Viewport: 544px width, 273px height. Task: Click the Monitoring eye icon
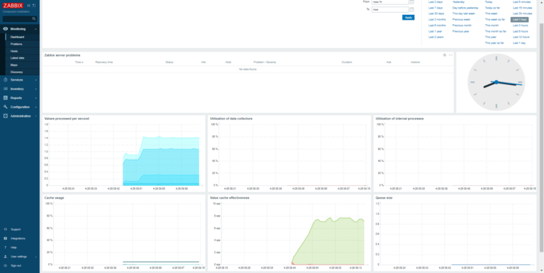6,29
